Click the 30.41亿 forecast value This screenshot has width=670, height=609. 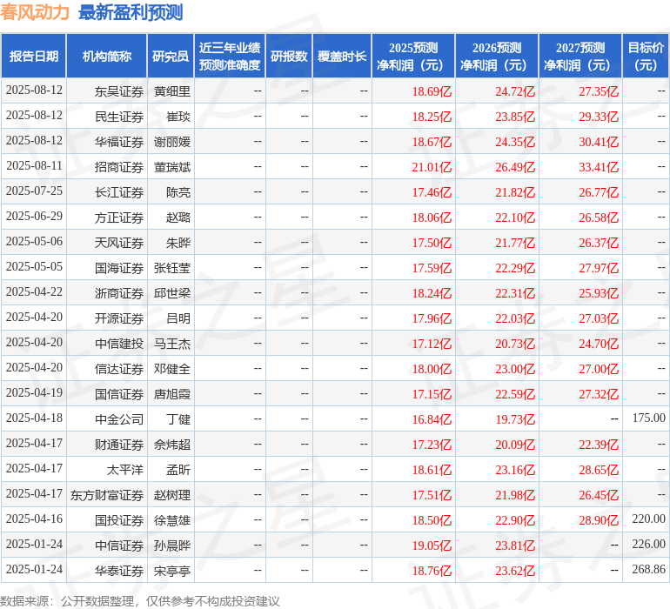(599, 142)
